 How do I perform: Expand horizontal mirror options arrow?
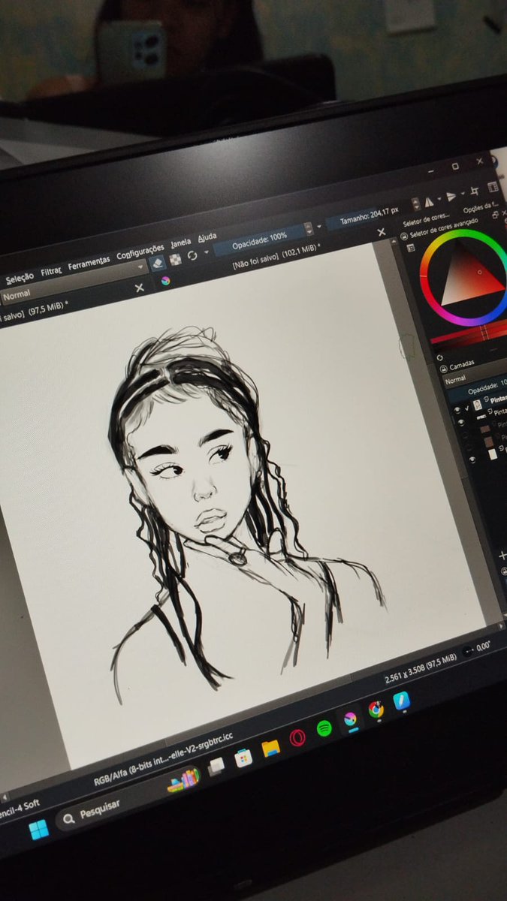(441, 200)
